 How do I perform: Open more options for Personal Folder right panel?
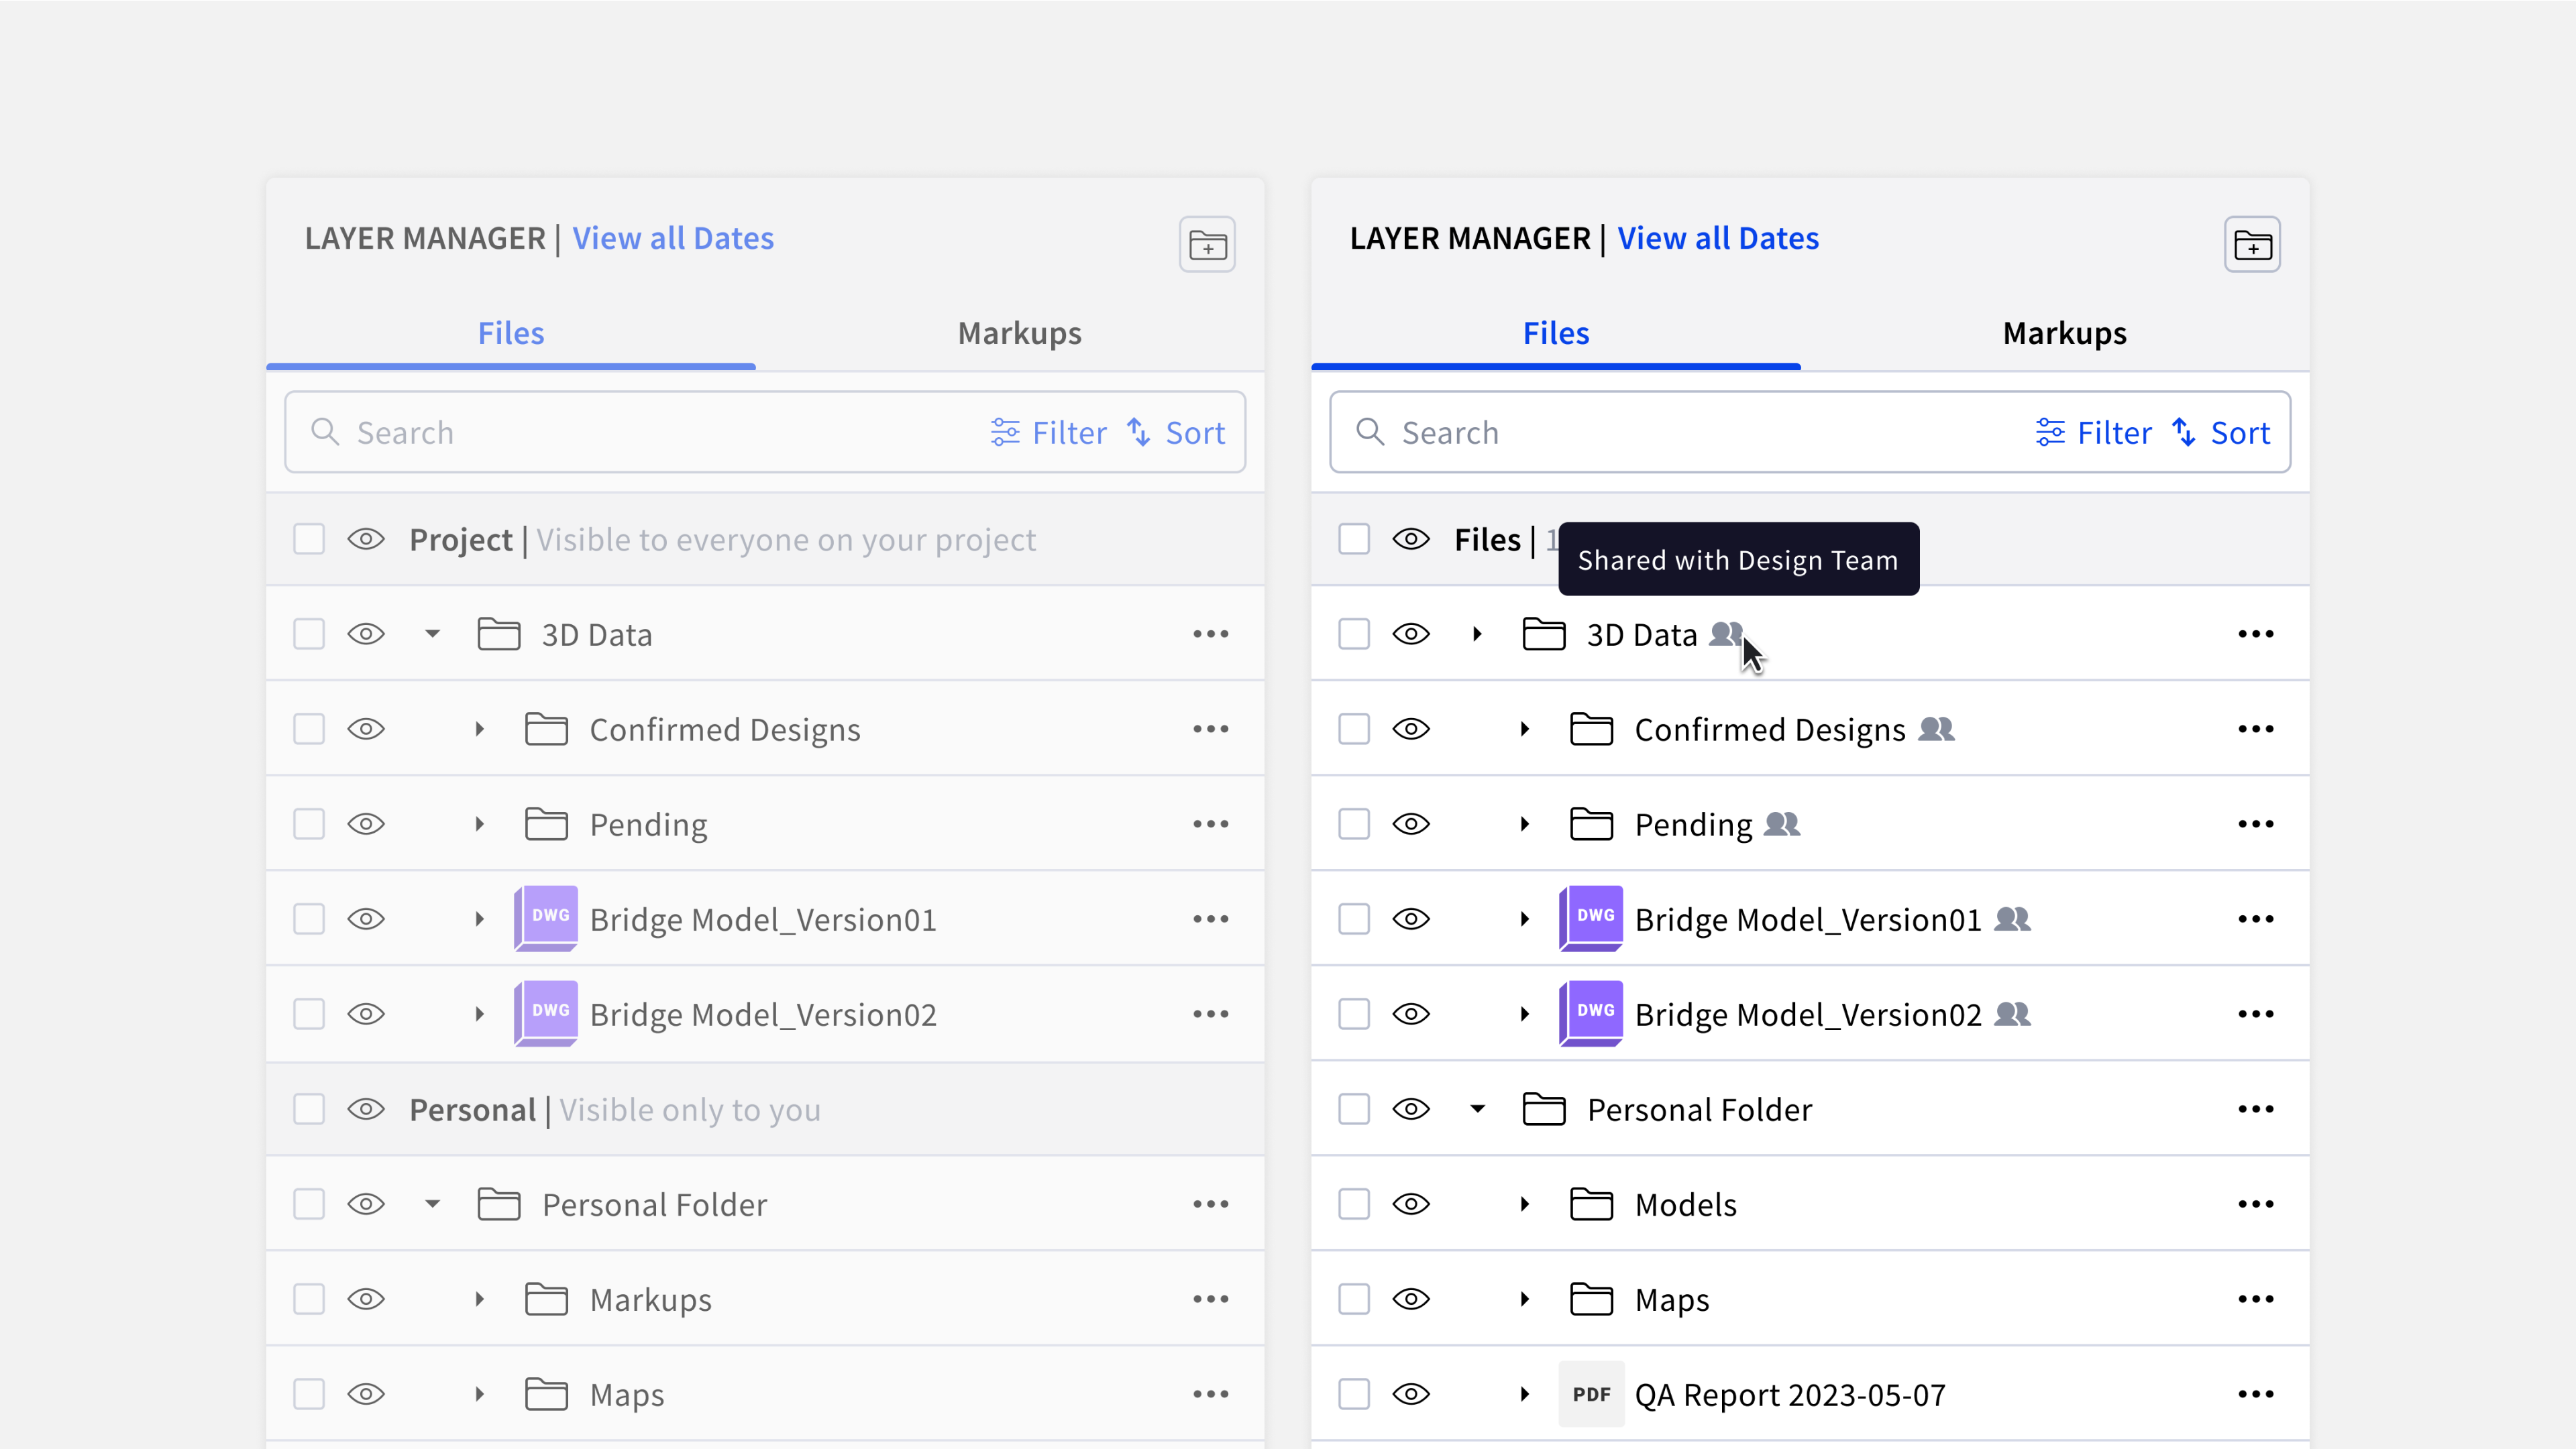[2255, 1108]
